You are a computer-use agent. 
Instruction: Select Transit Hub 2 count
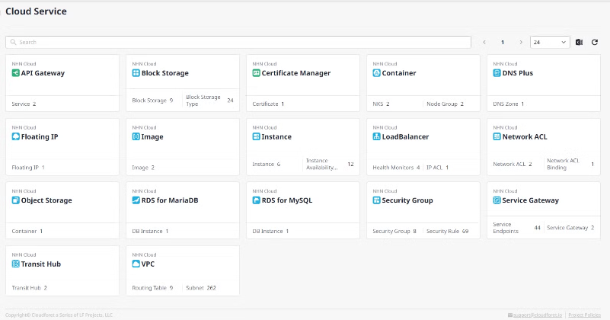point(29,288)
